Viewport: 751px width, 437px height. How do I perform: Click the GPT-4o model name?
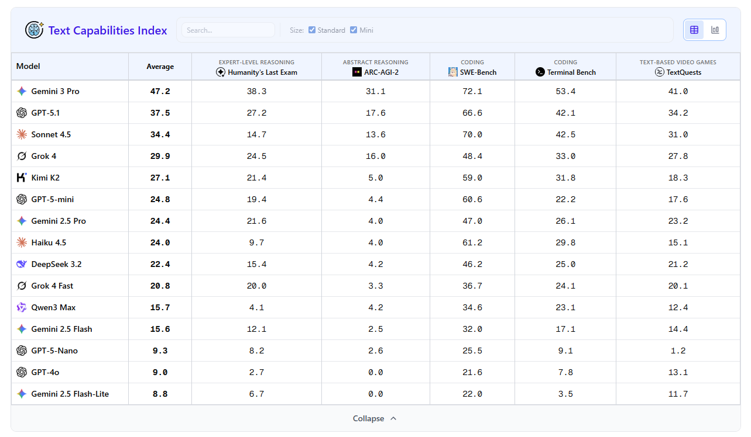point(45,372)
